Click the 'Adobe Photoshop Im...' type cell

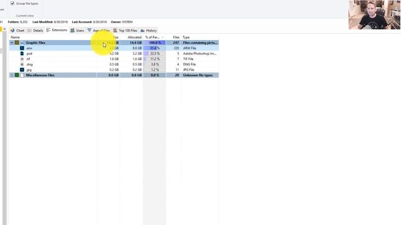200,54
